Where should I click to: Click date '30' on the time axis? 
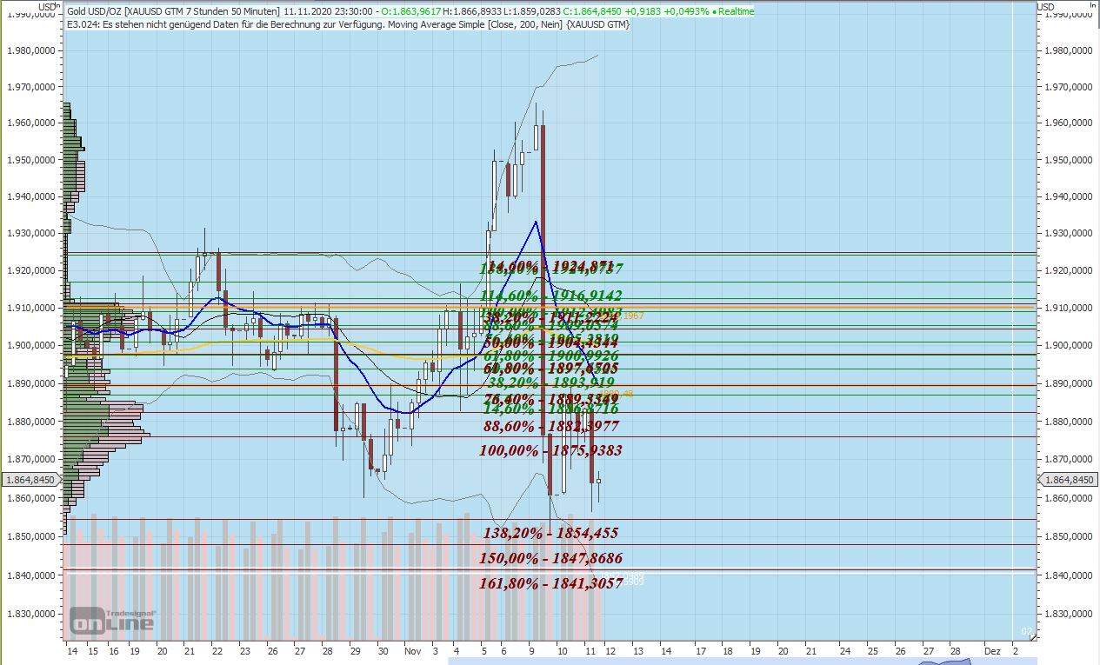383,650
